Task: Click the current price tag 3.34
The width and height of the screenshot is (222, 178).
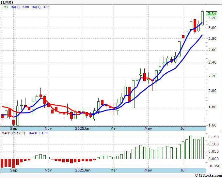Action: pos(212,14)
